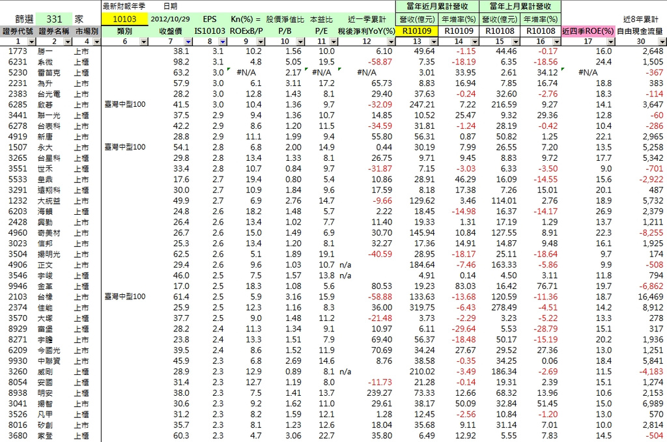This screenshot has width=667, height=442.
Task: Click the IS10103 header cell
Action: tap(210, 31)
